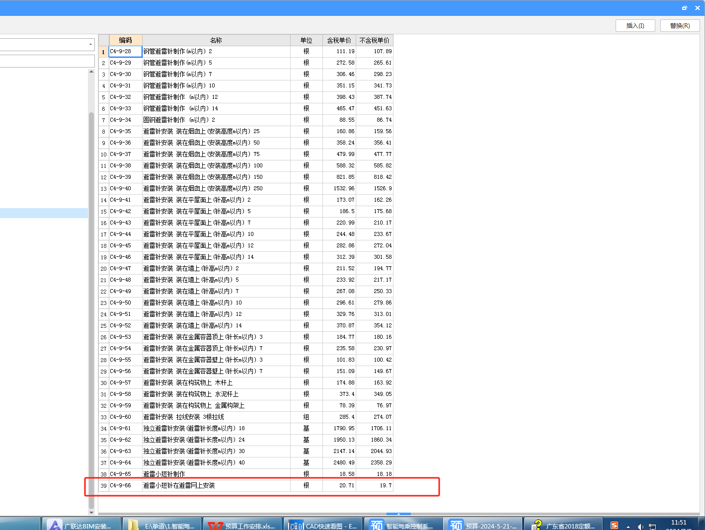Select row C4-9-66 避雷小短针在避雷网上安装
The height and width of the screenshot is (530, 705).
pyautogui.click(x=246, y=485)
